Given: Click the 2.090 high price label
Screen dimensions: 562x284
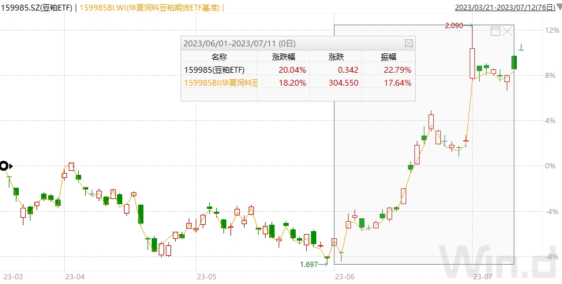Looking at the screenshot, I should coord(454,25).
